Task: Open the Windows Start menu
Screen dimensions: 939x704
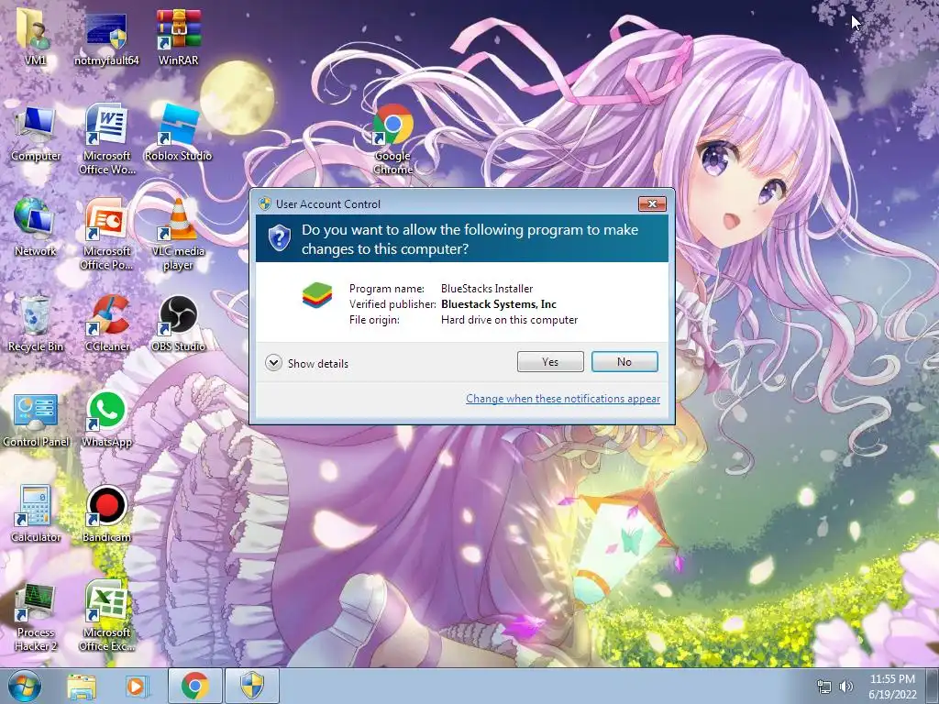Action: pos(24,686)
